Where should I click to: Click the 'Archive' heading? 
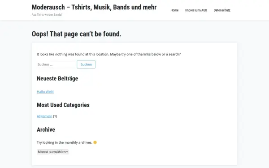[46, 129]
